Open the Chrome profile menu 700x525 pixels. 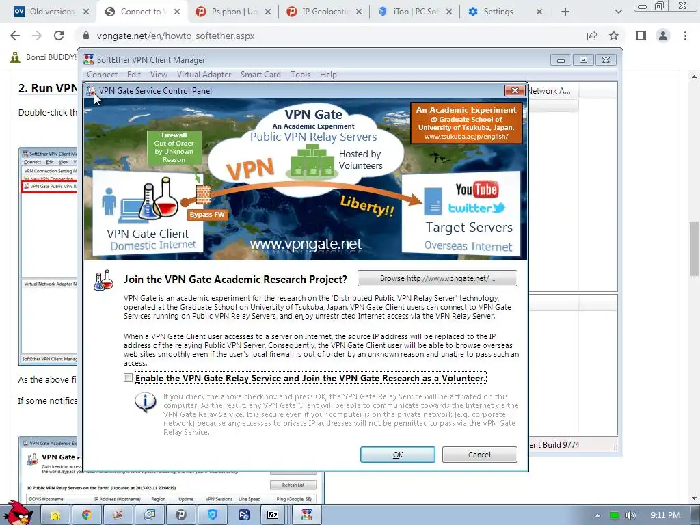pos(663,36)
